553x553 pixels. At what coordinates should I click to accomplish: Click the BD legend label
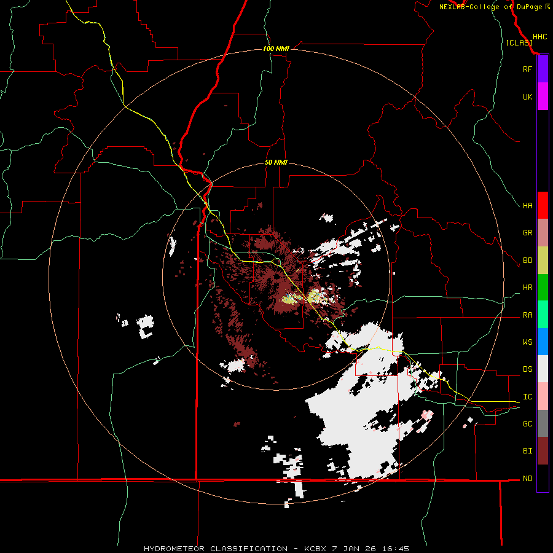point(527,261)
